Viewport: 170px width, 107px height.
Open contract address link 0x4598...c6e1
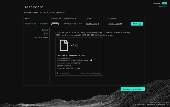(114, 24)
